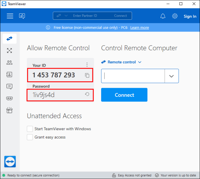This screenshot has height=179, width=200.
Task: Open the hamburger main menu
Action: point(10,16)
